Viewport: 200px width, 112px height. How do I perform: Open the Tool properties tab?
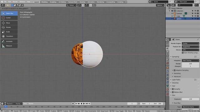[x=167, y=44]
